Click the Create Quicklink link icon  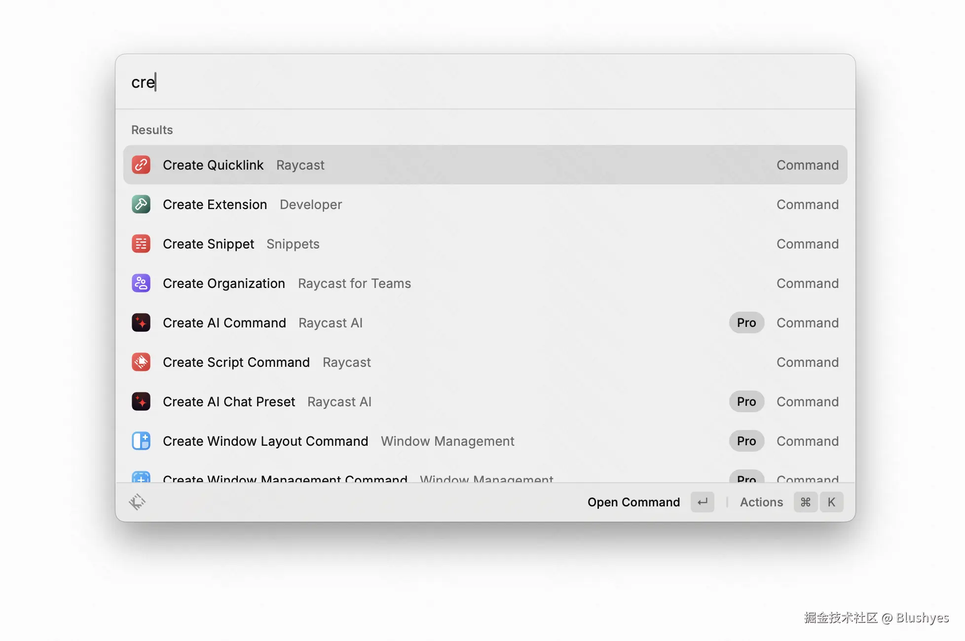141,165
